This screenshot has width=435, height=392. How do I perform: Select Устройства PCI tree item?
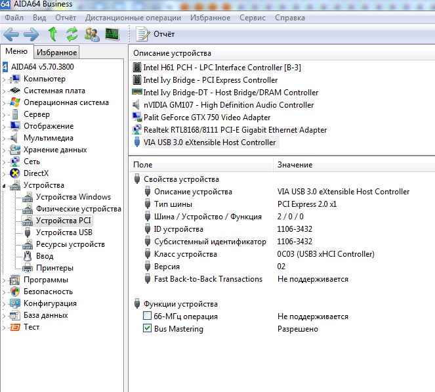point(64,221)
